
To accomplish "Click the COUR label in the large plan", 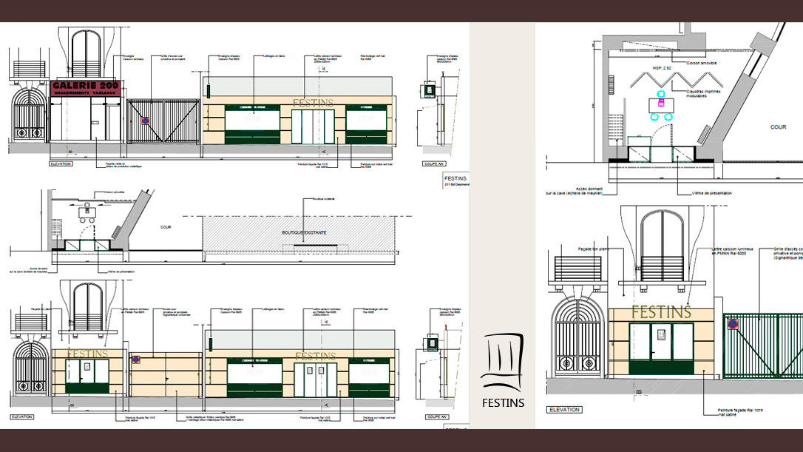I will (778, 127).
